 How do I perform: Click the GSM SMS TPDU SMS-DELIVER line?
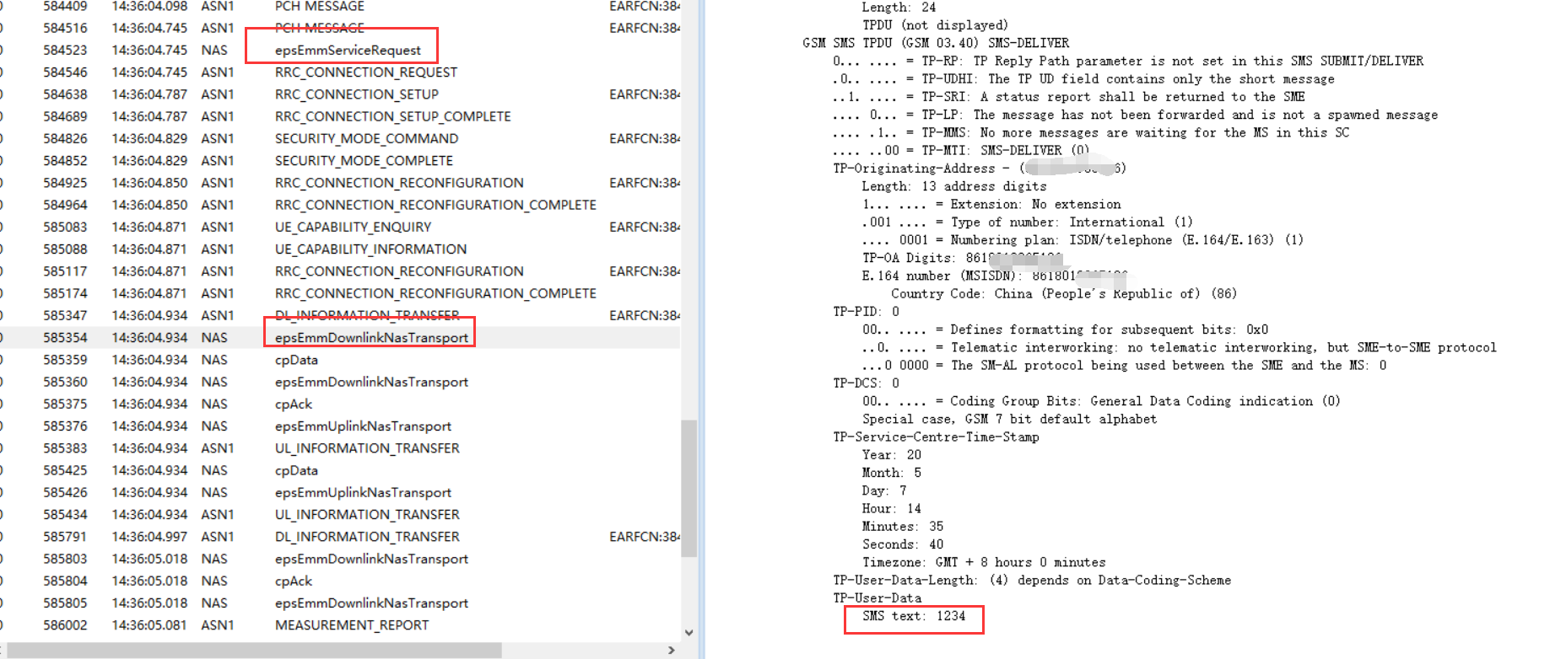[936, 43]
